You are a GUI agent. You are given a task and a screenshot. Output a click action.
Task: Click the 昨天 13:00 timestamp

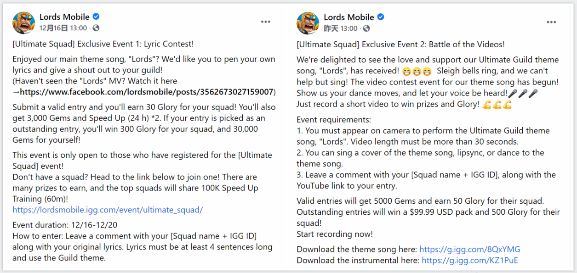coord(340,28)
